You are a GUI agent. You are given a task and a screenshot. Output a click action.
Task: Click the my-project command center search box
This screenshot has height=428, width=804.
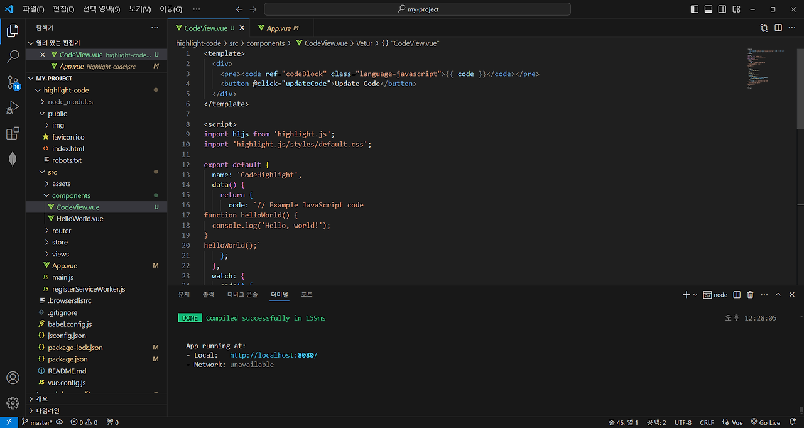[418, 9]
